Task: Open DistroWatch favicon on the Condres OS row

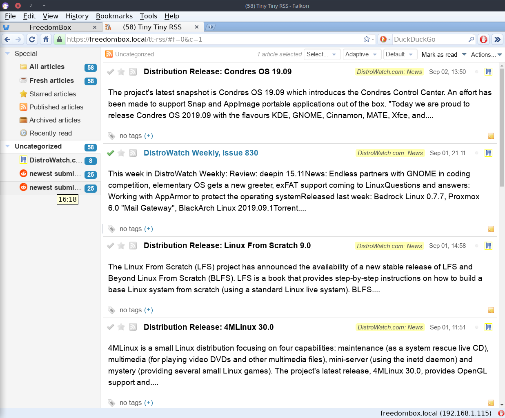Action: coord(488,72)
